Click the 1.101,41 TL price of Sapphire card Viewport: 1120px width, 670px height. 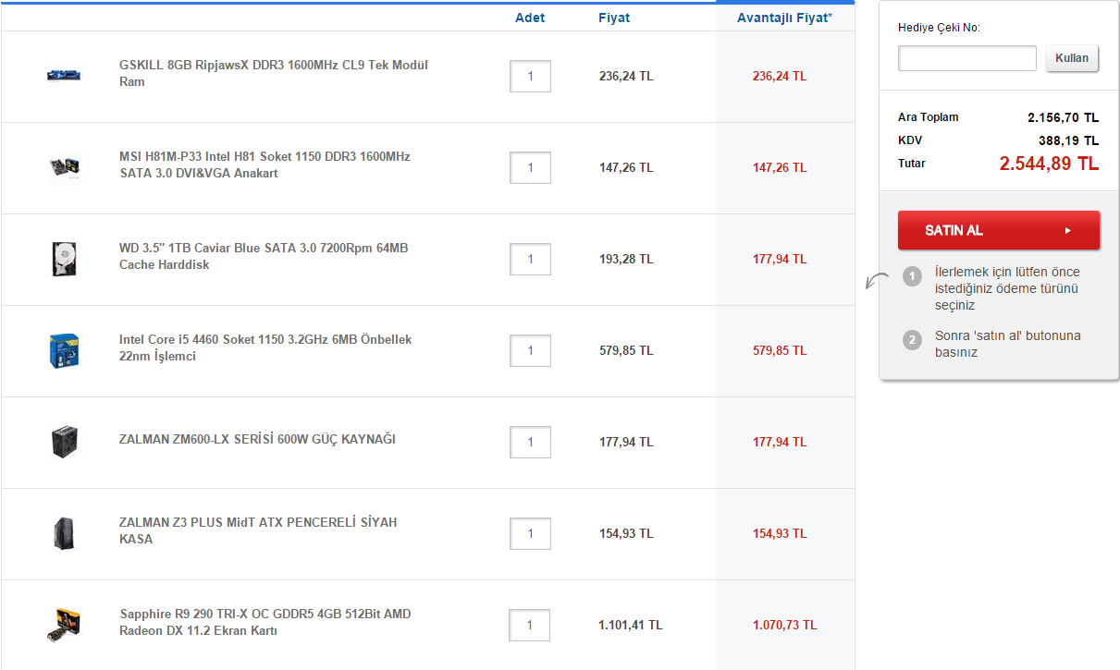coord(631,626)
